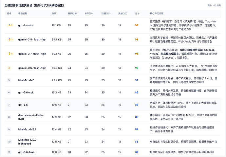226x157 pixels.
Task: Click the 鹈鹕(25) column header
Action: (72, 13)
